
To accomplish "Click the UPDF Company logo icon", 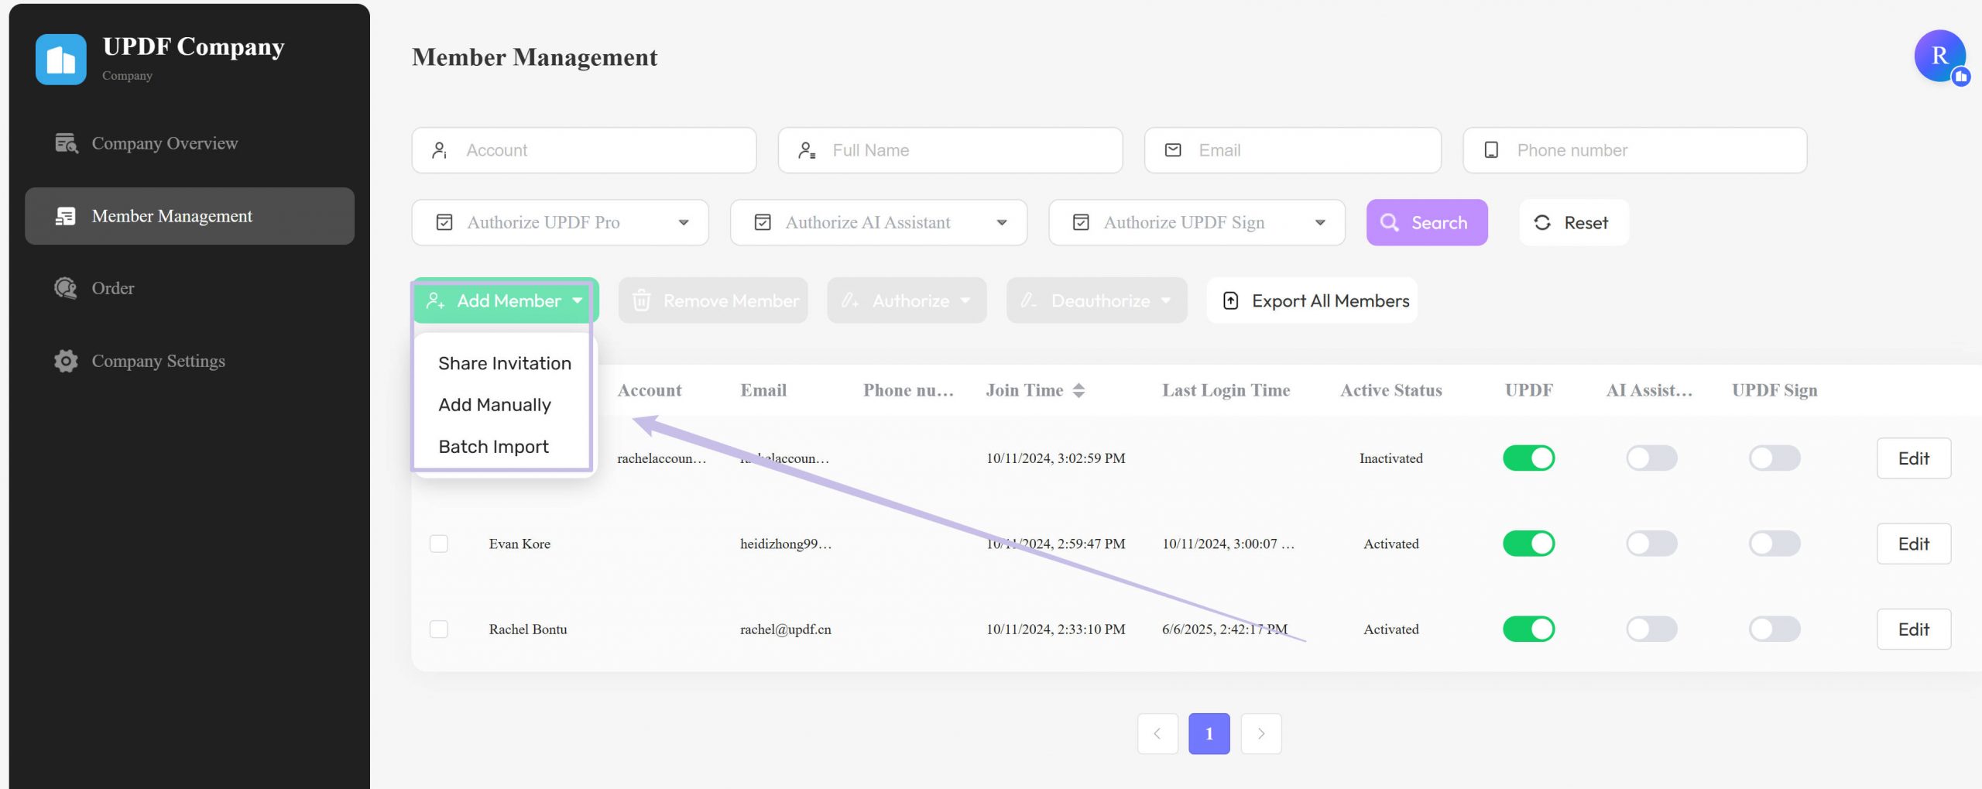I will [x=61, y=59].
